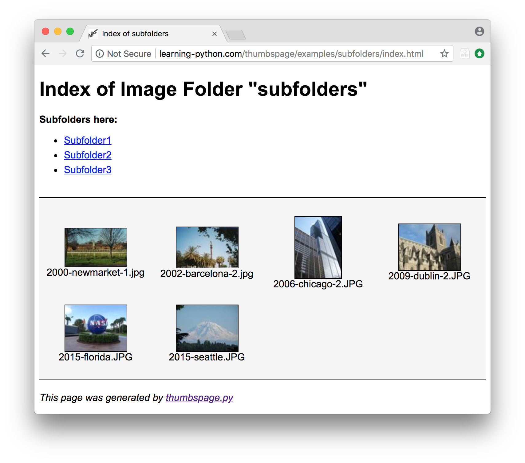Image resolution: width=525 pixels, height=463 pixels.
Task: Open the Subfolder3 link
Action: [x=88, y=170]
